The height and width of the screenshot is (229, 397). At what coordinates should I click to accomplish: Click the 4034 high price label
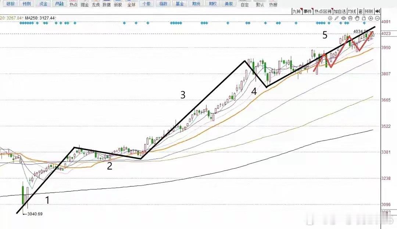click(361, 31)
